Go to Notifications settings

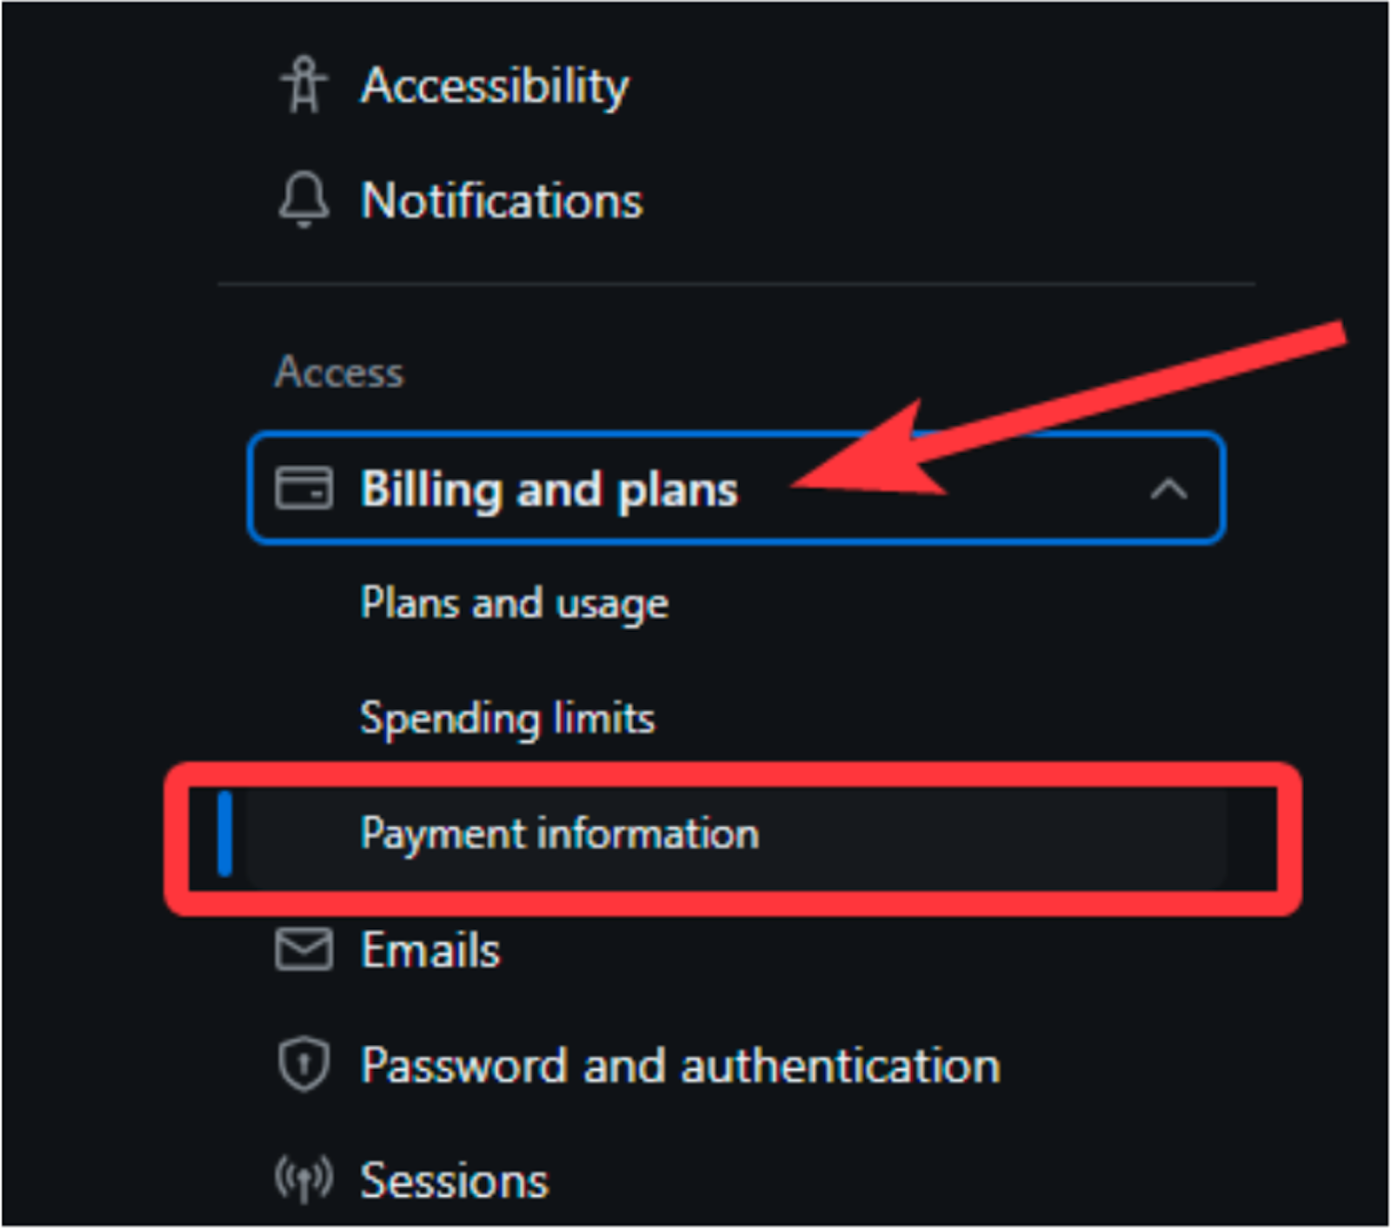click(502, 201)
